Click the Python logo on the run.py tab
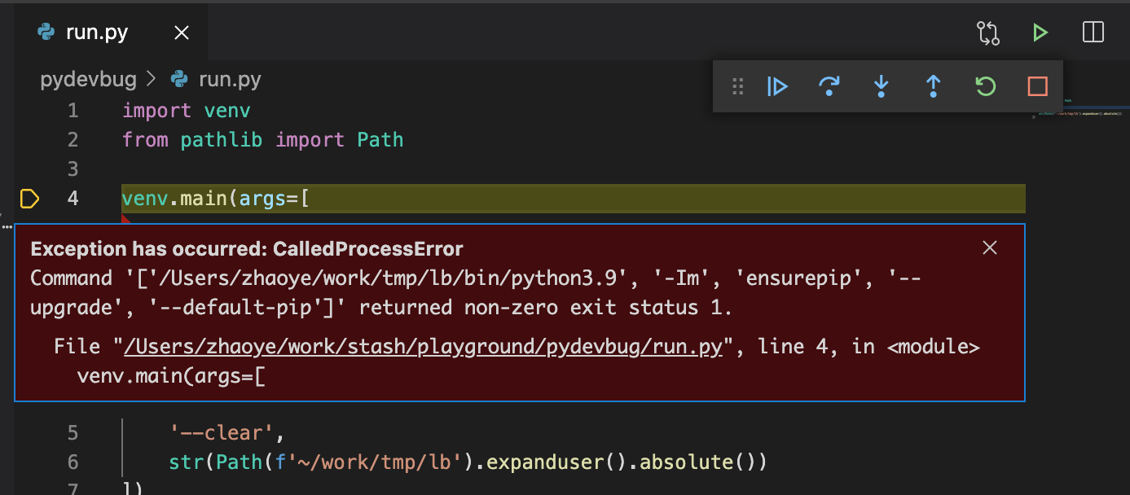This screenshot has width=1130, height=495. coord(47,32)
